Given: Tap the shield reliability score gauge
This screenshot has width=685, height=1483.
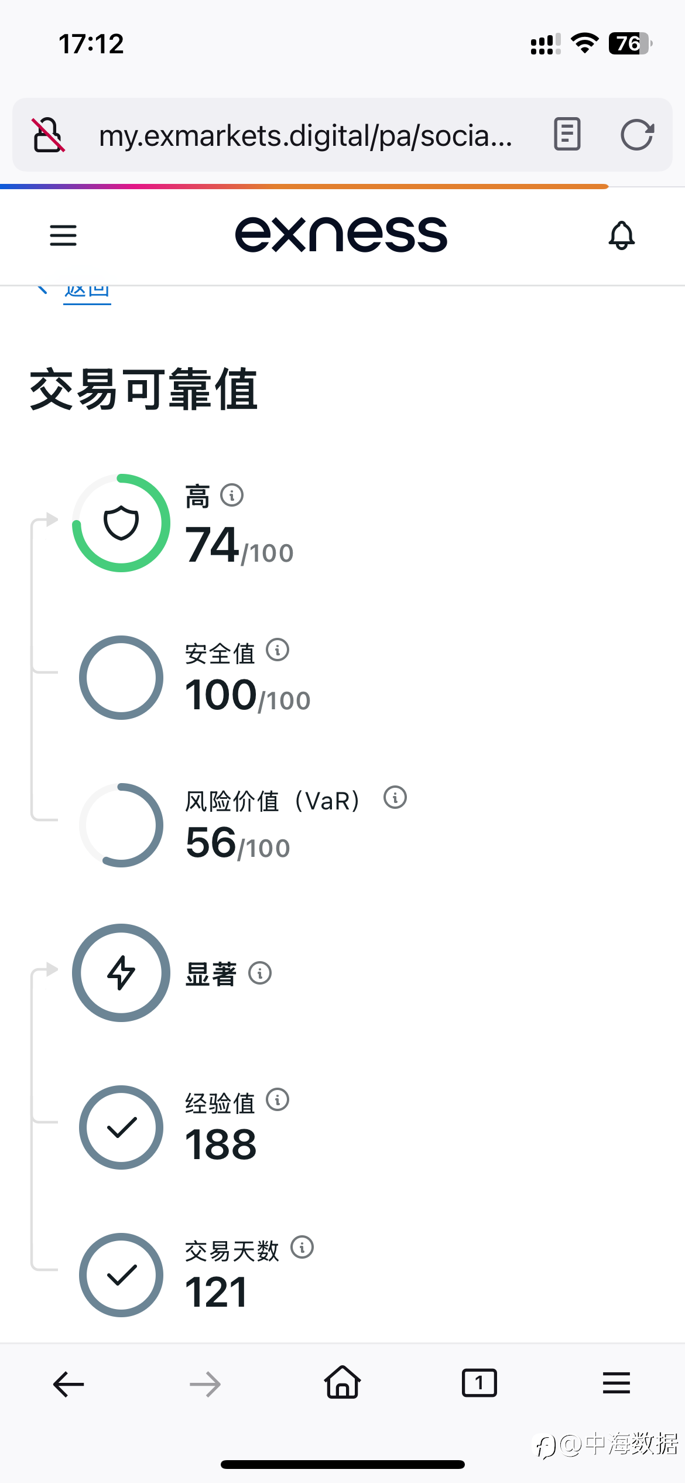Looking at the screenshot, I should pyautogui.click(x=121, y=523).
